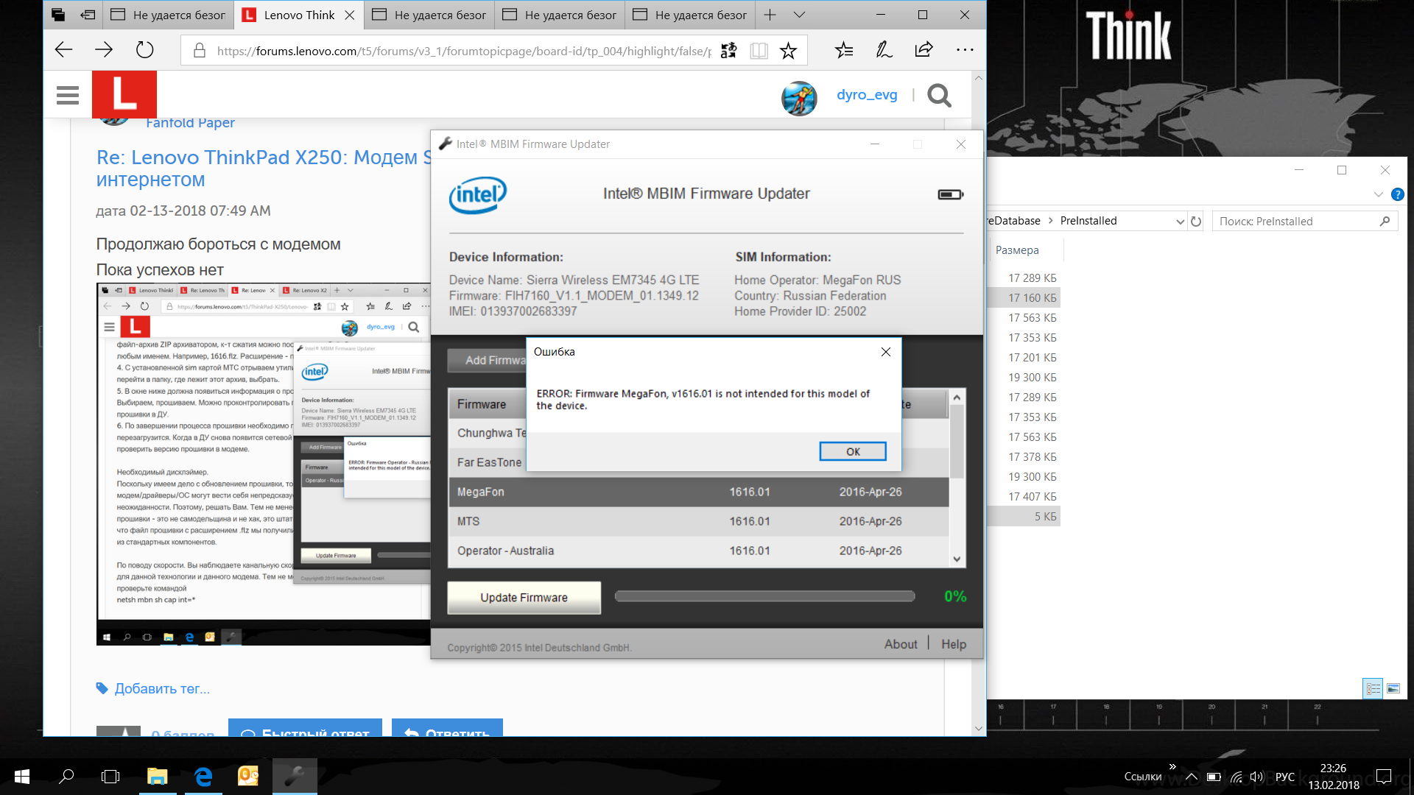Click the Add notes pen icon in Edge

tap(884, 50)
